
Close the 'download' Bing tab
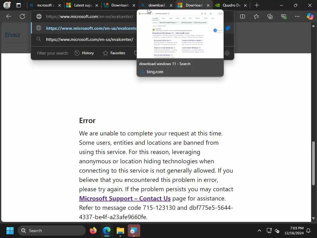(x=171, y=6)
